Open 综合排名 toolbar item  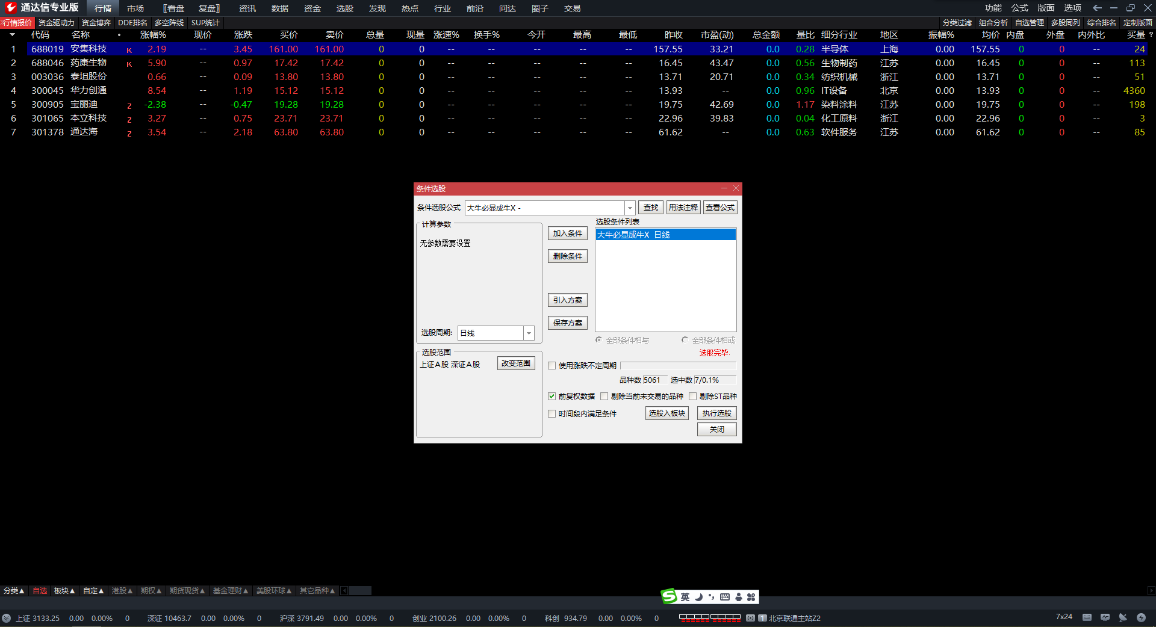pos(1102,23)
